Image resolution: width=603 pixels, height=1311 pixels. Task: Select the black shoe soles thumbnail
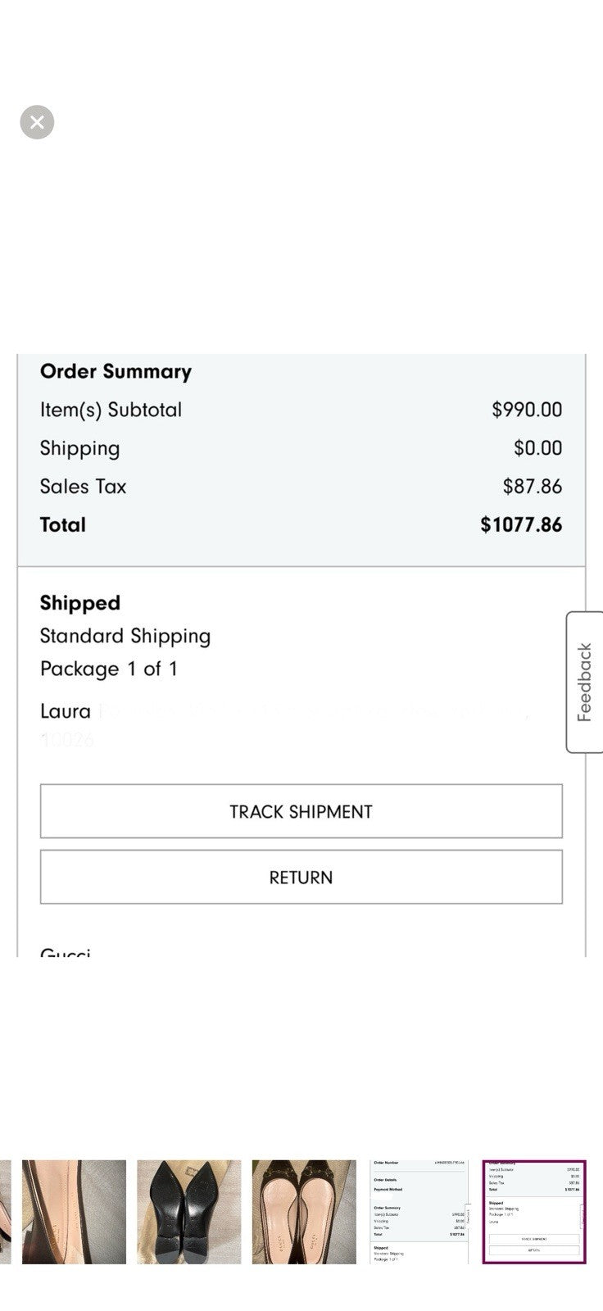pyautogui.click(x=189, y=1211)
